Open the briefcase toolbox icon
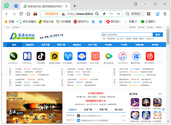The height and width of the screenshot is (125, 171). 35,14
